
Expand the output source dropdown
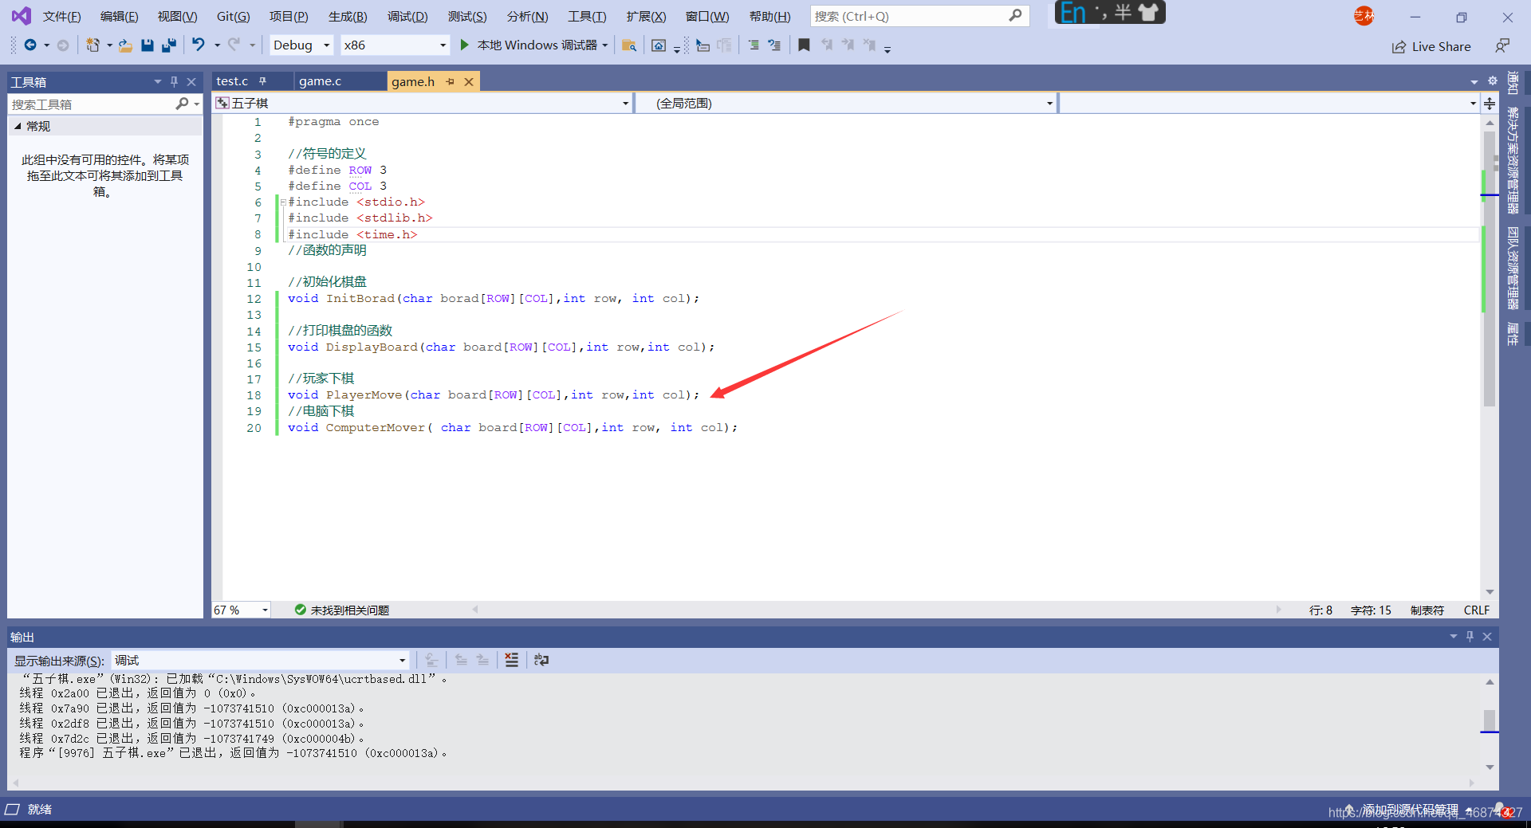click(402, 661)
